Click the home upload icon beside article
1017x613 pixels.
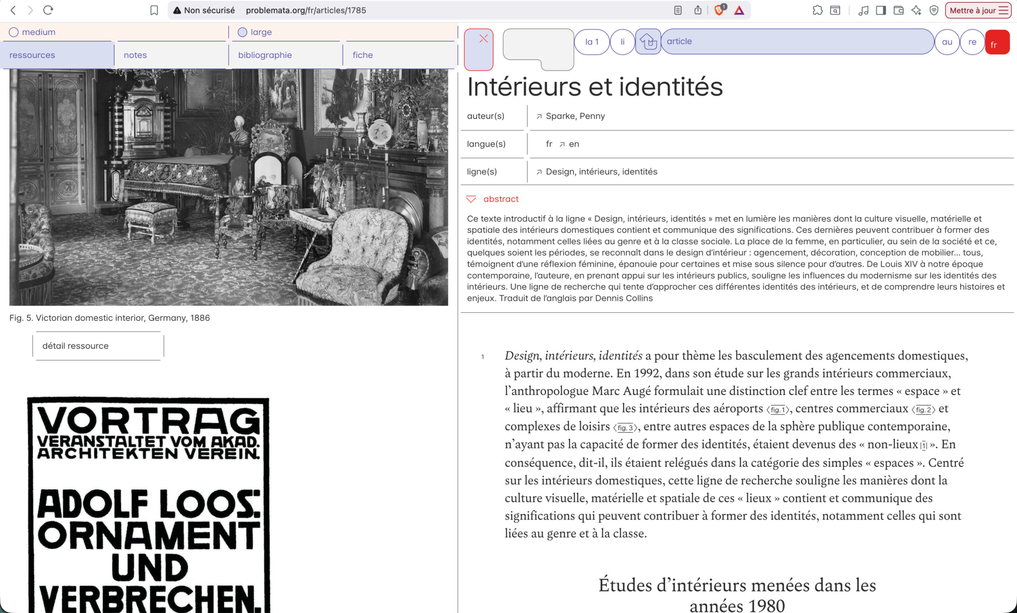pos(648,41)
